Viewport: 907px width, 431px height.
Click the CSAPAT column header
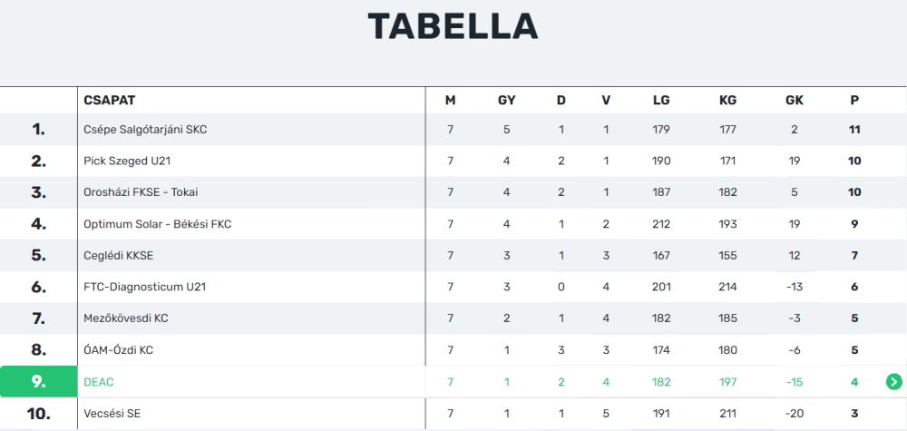click(x=109, y=101)
